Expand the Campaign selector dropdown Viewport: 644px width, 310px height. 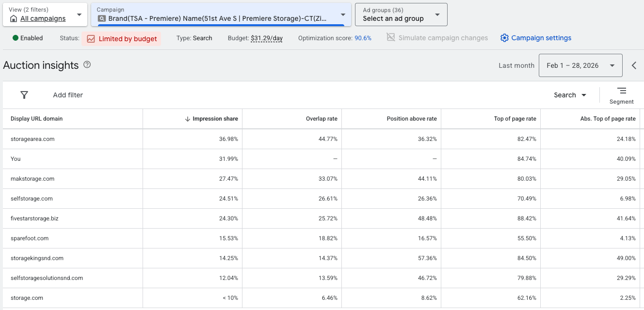343,15
